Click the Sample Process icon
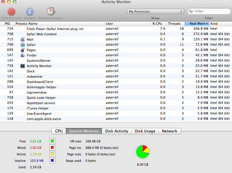Screen dimensions: 232x173 (x=51, y=11)
